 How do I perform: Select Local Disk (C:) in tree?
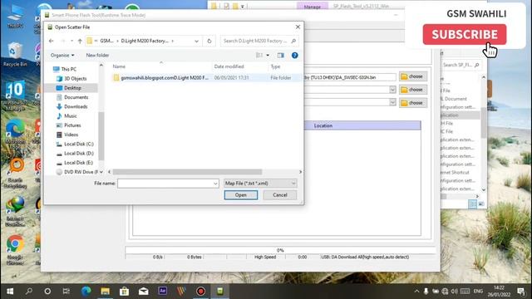[79, 144]
